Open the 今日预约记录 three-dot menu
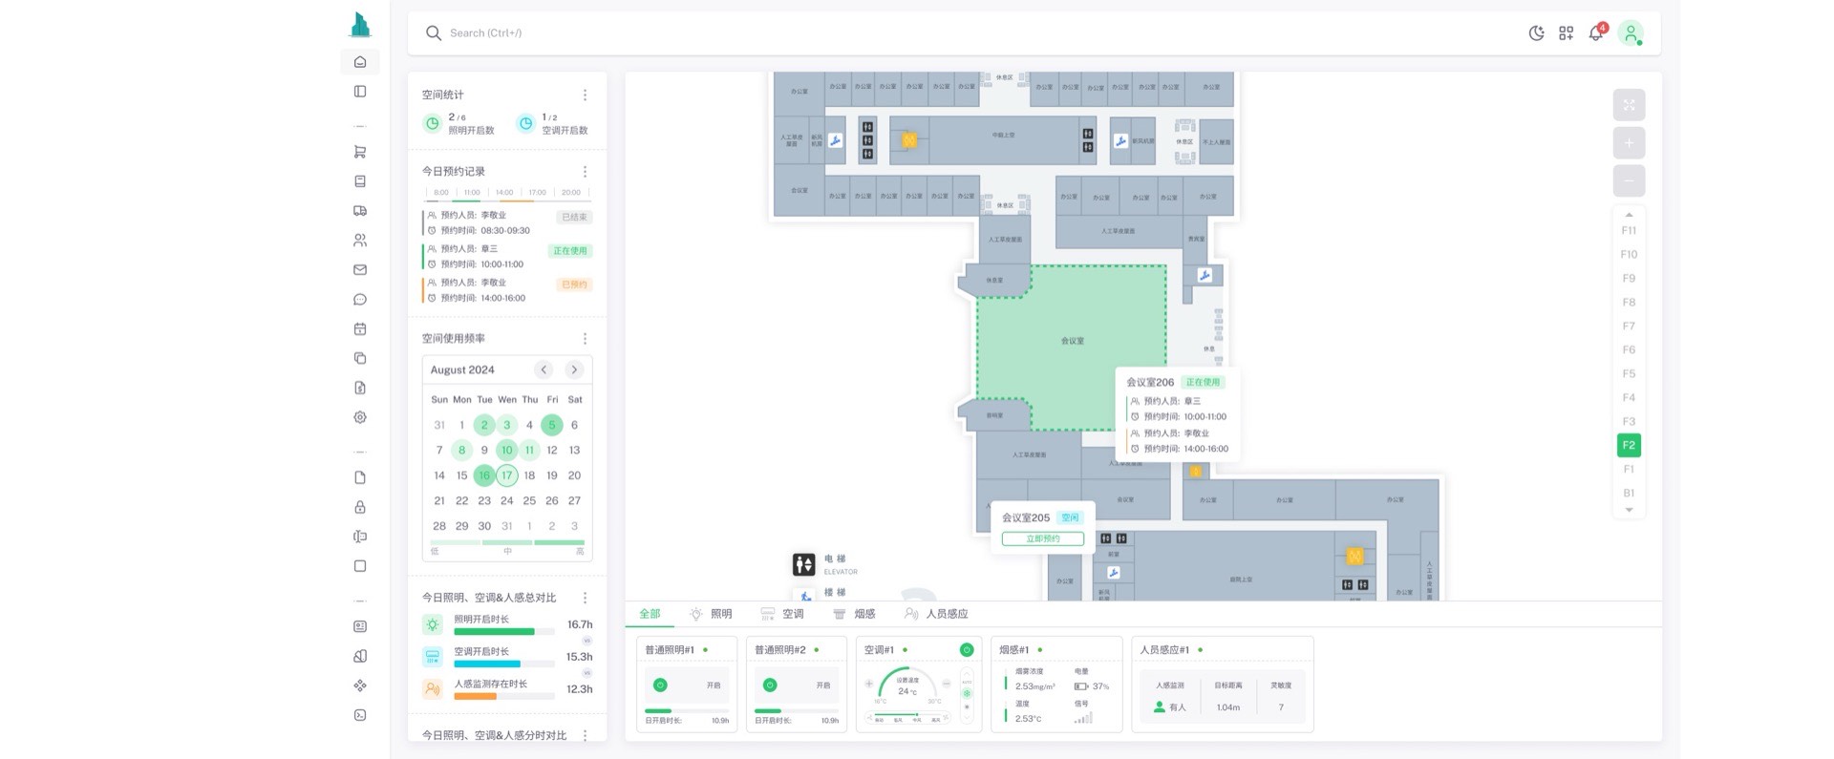Viewport: 1834px width, 759px height. (585, 172)
